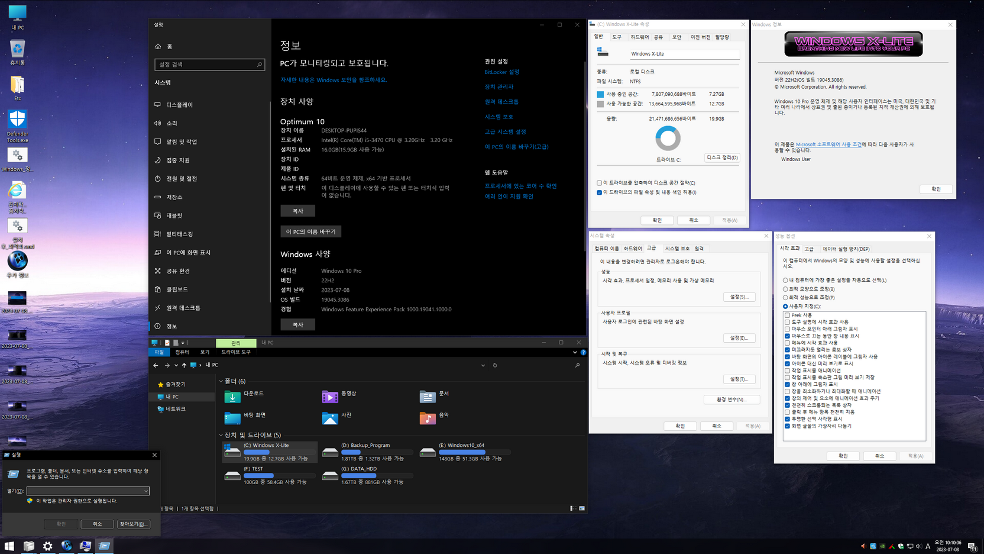Screen dimensions: 984x554
Task: Click Disk Cleanup (디스크 정리) button
Action: coord(722,157)
